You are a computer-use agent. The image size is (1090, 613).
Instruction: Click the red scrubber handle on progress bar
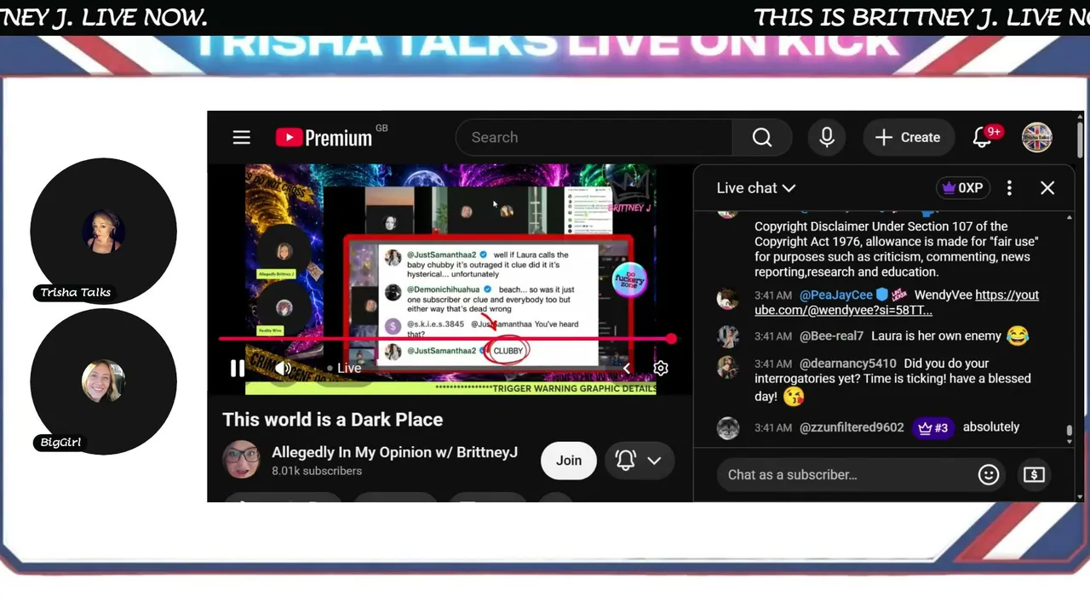pos(672,339)
